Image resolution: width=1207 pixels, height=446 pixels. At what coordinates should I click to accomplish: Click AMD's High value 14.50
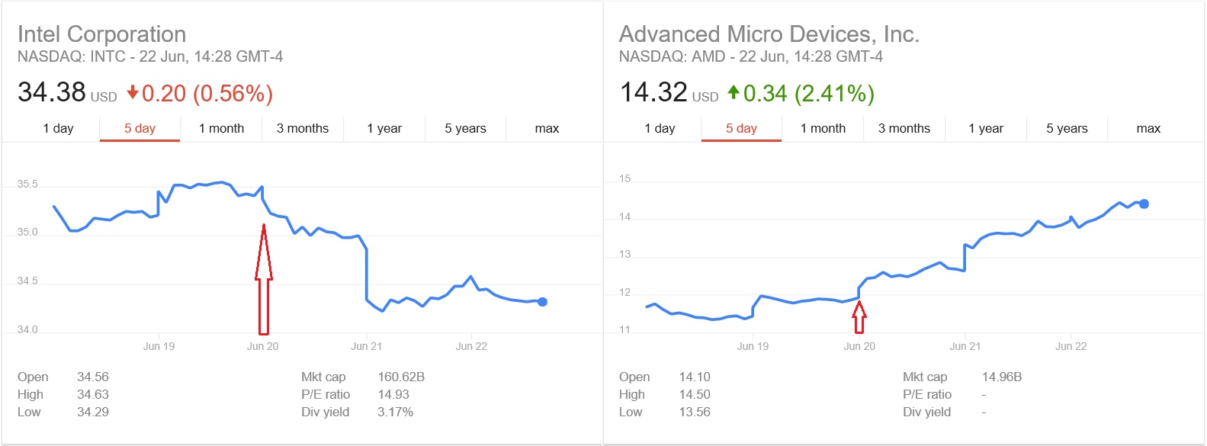pyautogui.click(x=695, y=394)
